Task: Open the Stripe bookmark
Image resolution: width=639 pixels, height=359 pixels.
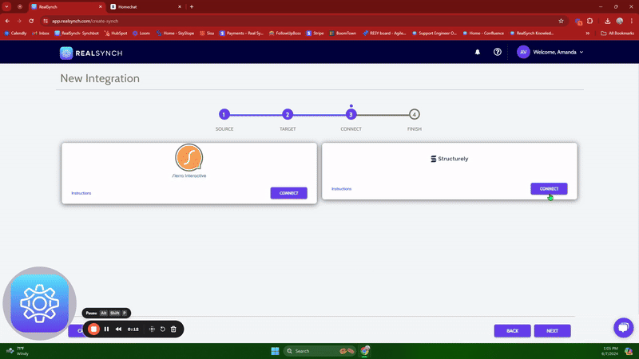Action: click(315, 34)
